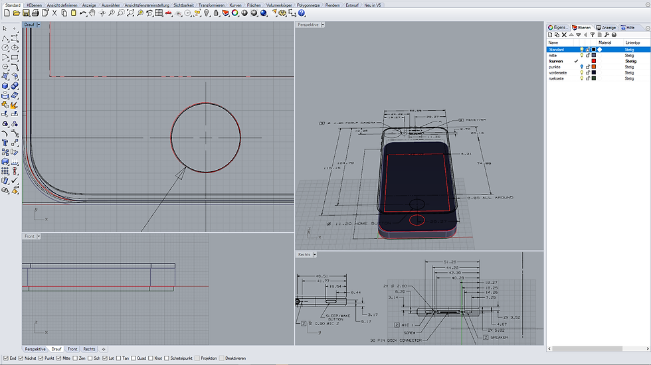Click the light bulb hide/show toolbar icon
The image size is (651, 365).
(x=207, y=13)
